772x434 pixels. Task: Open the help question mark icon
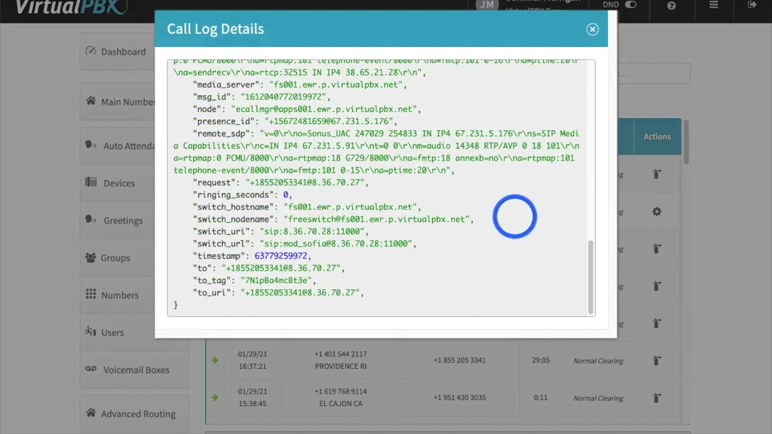pyautogui.click(x=671, y=5)
